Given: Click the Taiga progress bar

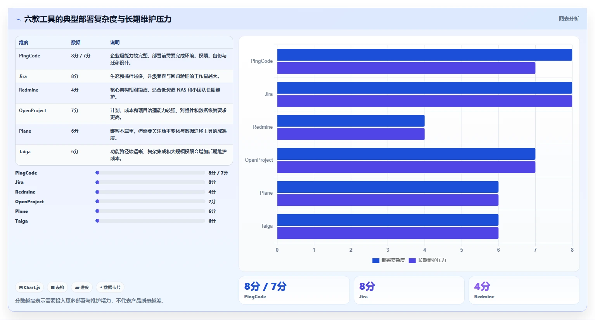Looking at the screenshot, I should [x=150, y=221].
